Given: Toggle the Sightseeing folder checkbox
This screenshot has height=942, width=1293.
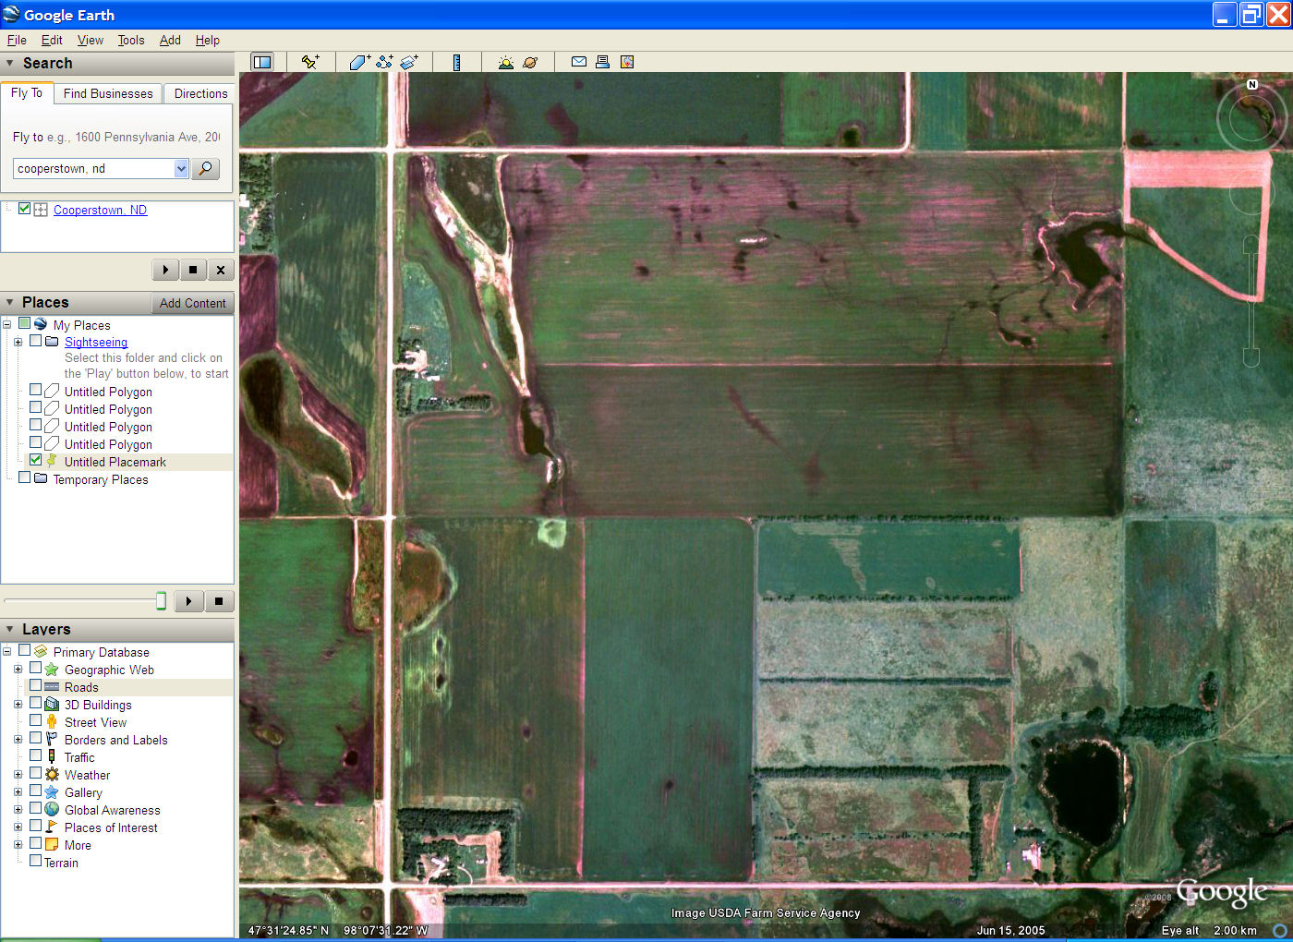Looking at the screenshot, I should click(x=35, y=340).
